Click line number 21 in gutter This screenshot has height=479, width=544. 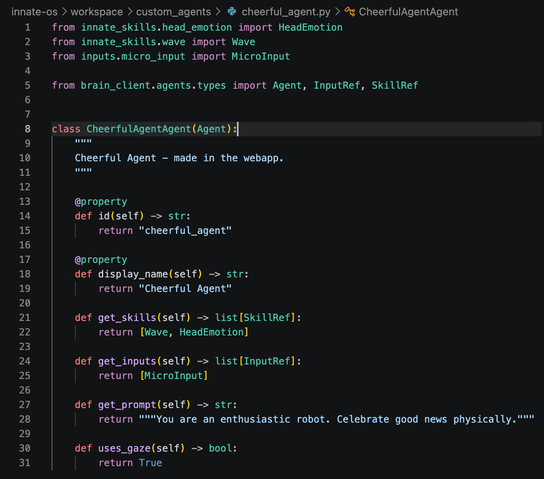(x=25, y=318)
